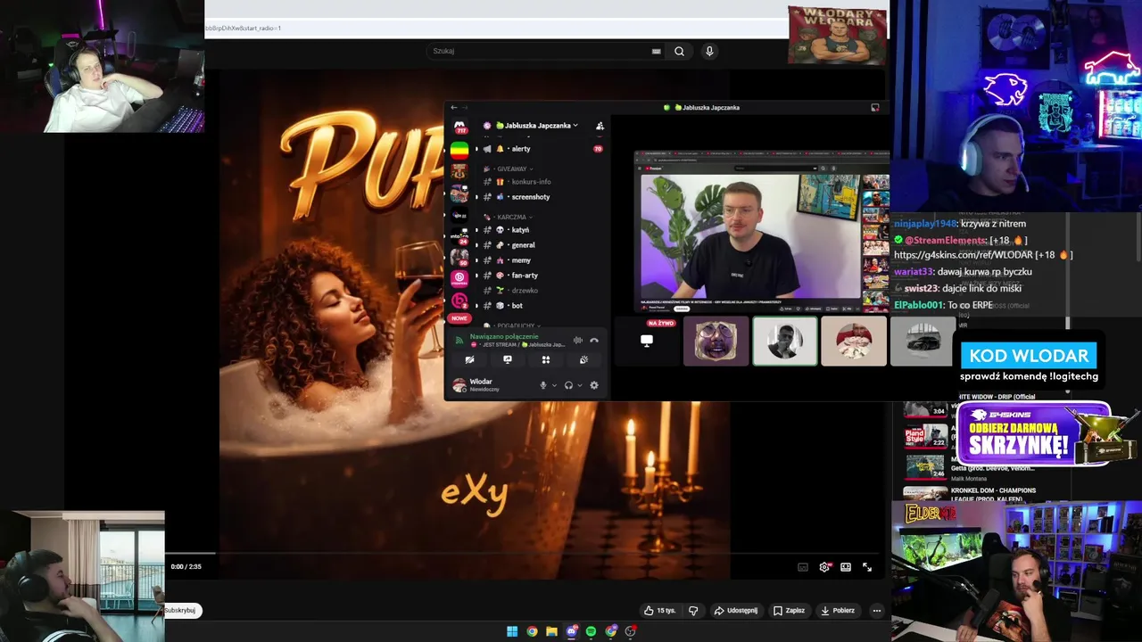Image resolution: width=1142 pixels, height=642 pixels.
Task: Like the video with 15 tys. button
Action: pos(660,611)
